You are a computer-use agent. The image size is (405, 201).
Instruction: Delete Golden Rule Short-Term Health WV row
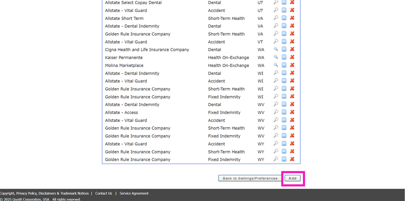tap(292, 128)
